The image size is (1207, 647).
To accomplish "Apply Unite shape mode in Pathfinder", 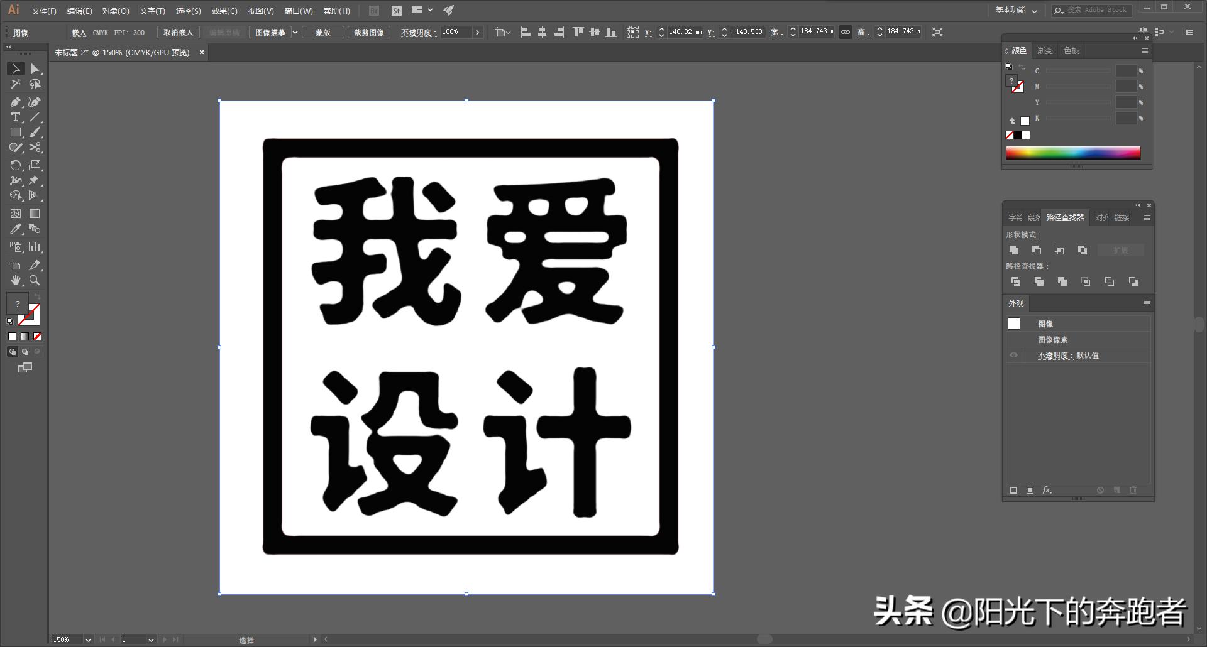I will (x=1015, y=249).
